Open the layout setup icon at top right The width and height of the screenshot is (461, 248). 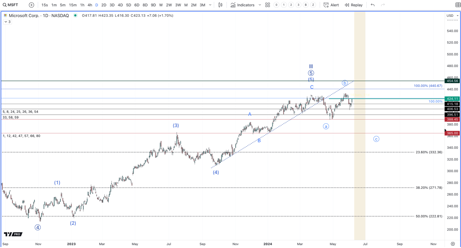(458, 5)
